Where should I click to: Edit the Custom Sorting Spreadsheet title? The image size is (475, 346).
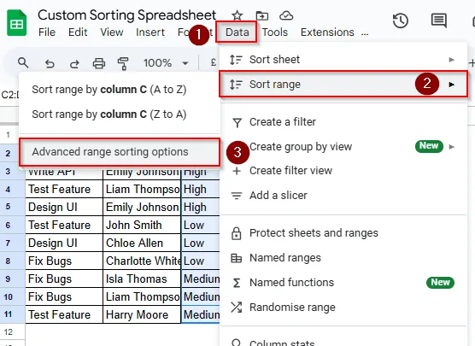(126, 15)
